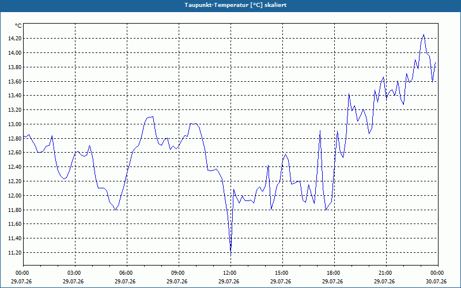
Task: Click the 06:00 time axis label
Action: (127, 273)
